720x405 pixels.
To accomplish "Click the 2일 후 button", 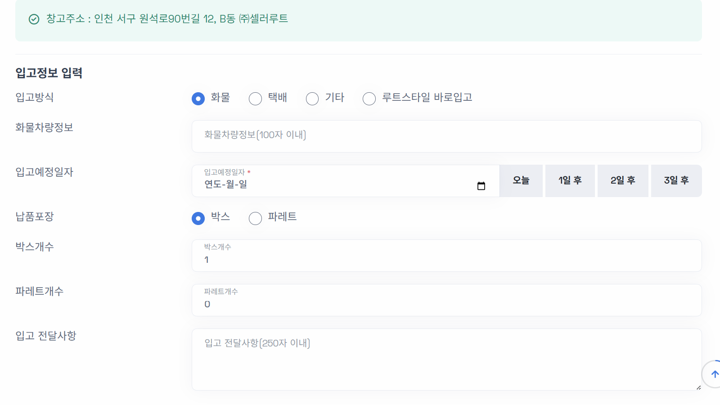I will (x=623, y=180).
